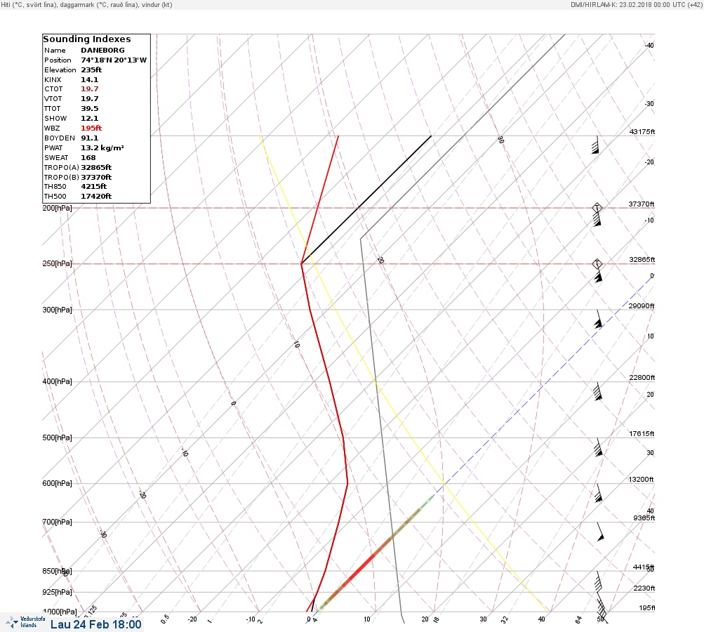Click the 200[hPa] pressure label
The height and width of the screenshot is (632, 704).
click(x=57, y=208)
